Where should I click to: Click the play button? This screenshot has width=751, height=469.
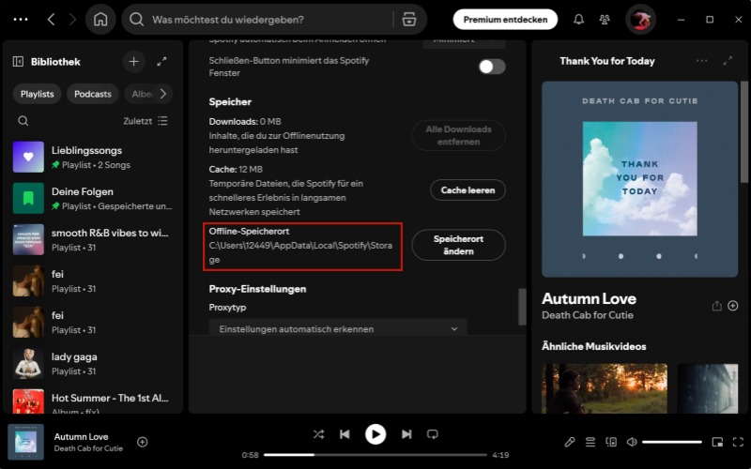pyautogui.click(x=375, y=434)
